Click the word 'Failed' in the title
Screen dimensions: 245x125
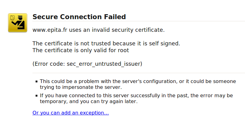pyautogui.click(x=115, y=17)
